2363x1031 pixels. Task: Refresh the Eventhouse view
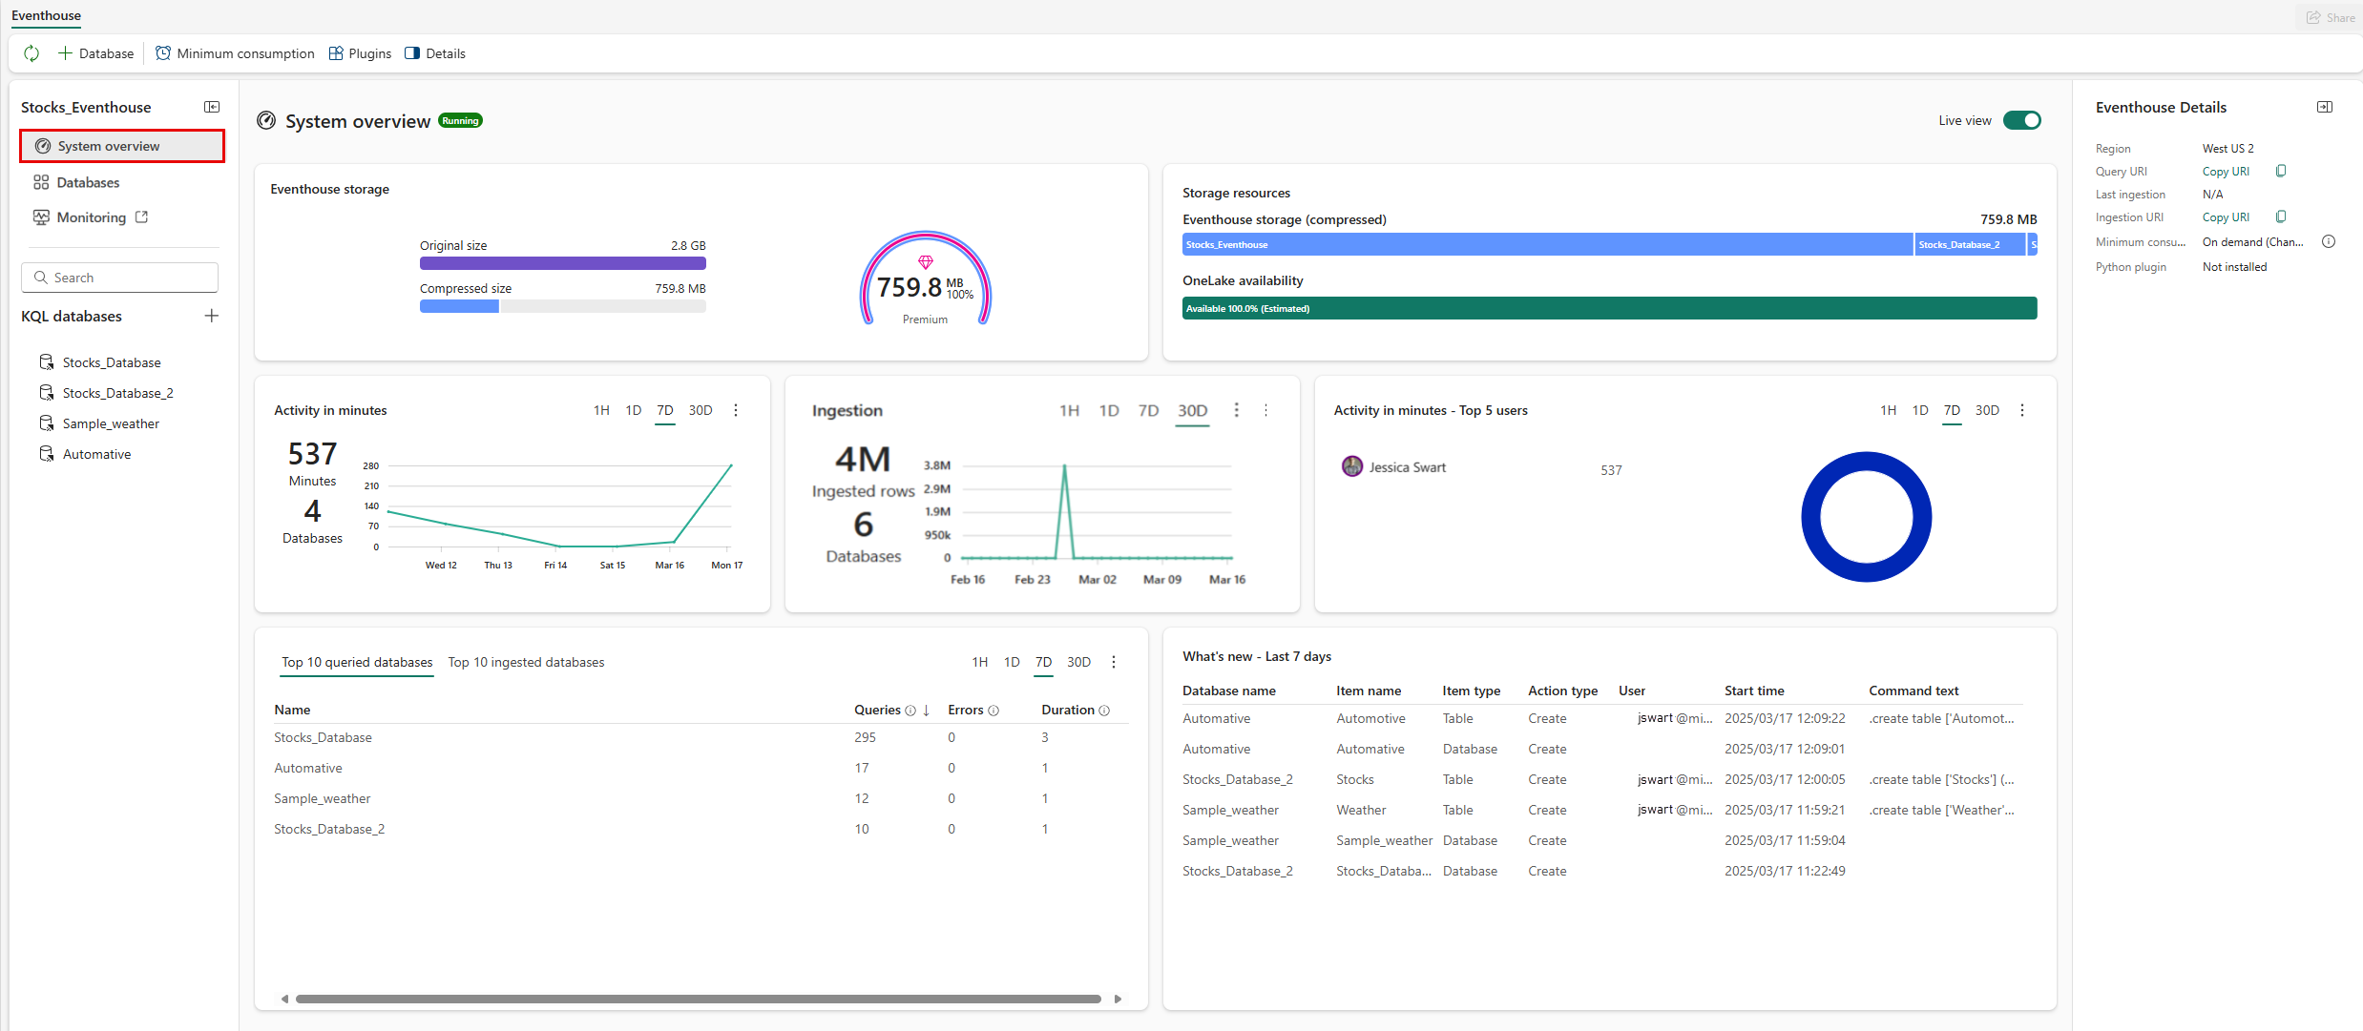tap(31, 53)
